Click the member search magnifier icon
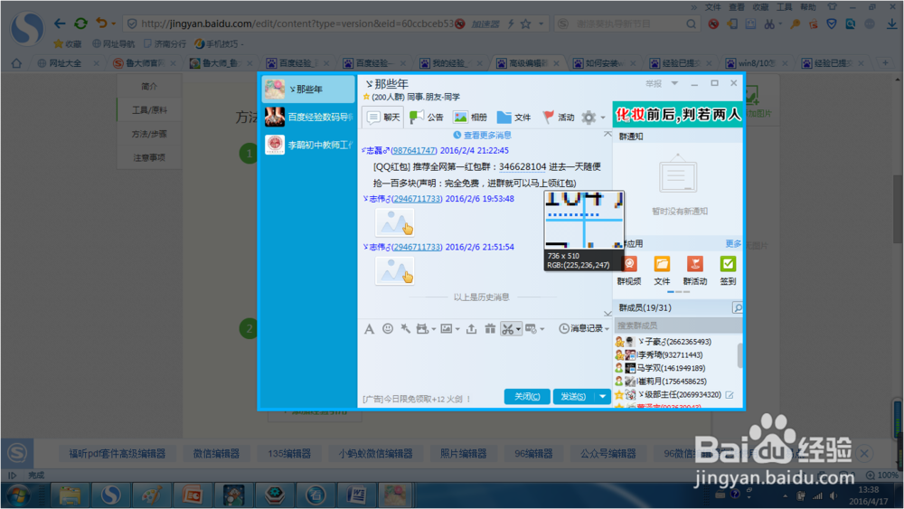The width and height of the screenshot is (904, 509). pyautogui.click(x=738, y=307)
